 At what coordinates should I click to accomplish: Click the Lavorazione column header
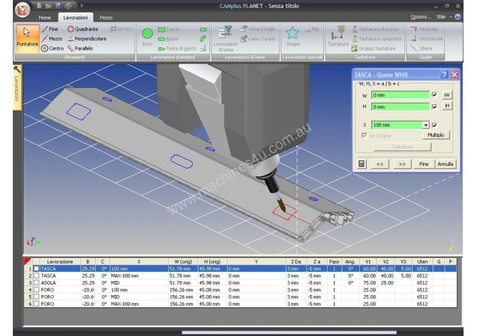click(60, 261)
